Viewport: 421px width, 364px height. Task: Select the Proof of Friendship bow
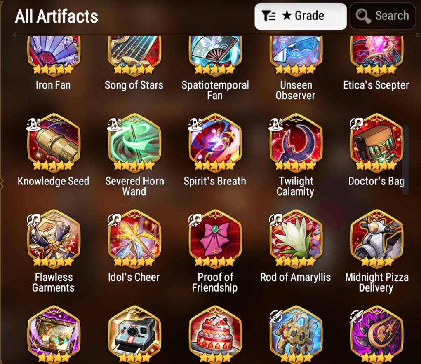(215, 238)
